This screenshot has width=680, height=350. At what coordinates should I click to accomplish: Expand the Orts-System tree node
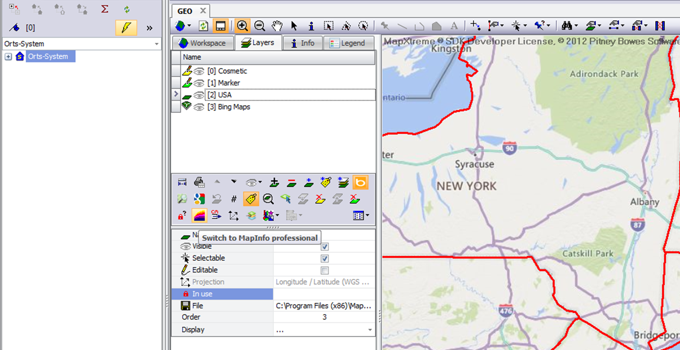click(8, 57)
